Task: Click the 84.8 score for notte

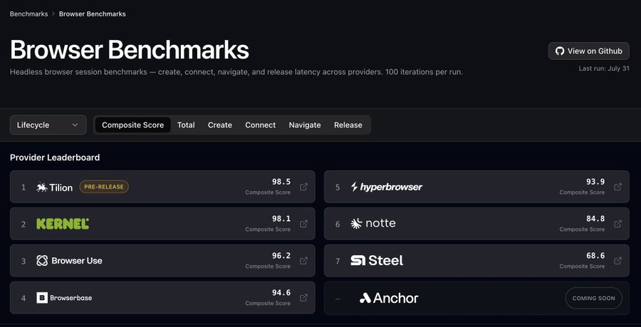Action: coord(595,219)
